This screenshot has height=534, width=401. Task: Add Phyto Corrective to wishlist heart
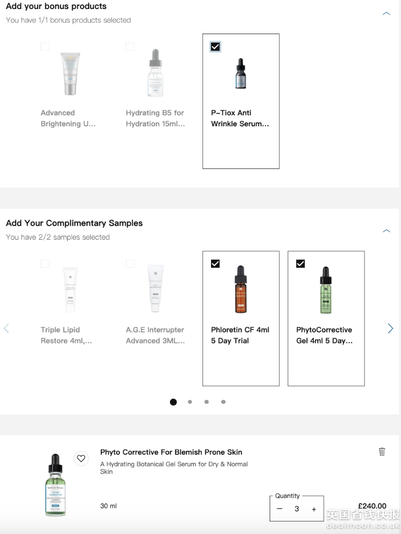coord(81,458)
